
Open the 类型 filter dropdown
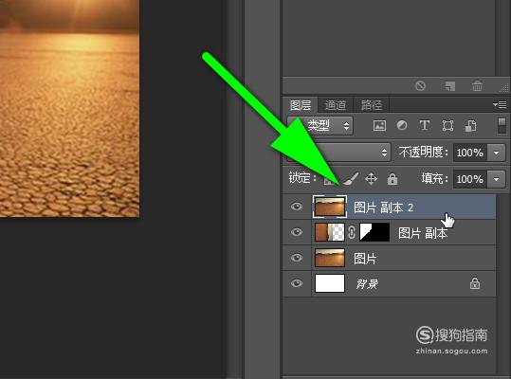point(319,126)
